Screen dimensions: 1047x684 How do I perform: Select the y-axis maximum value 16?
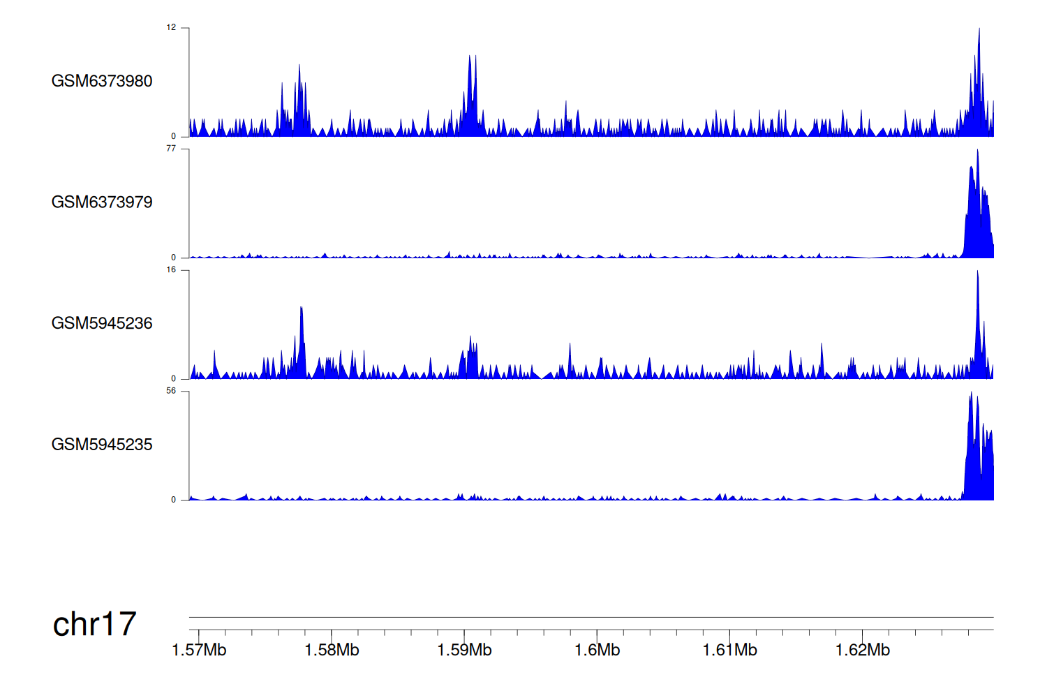(171, 270)
